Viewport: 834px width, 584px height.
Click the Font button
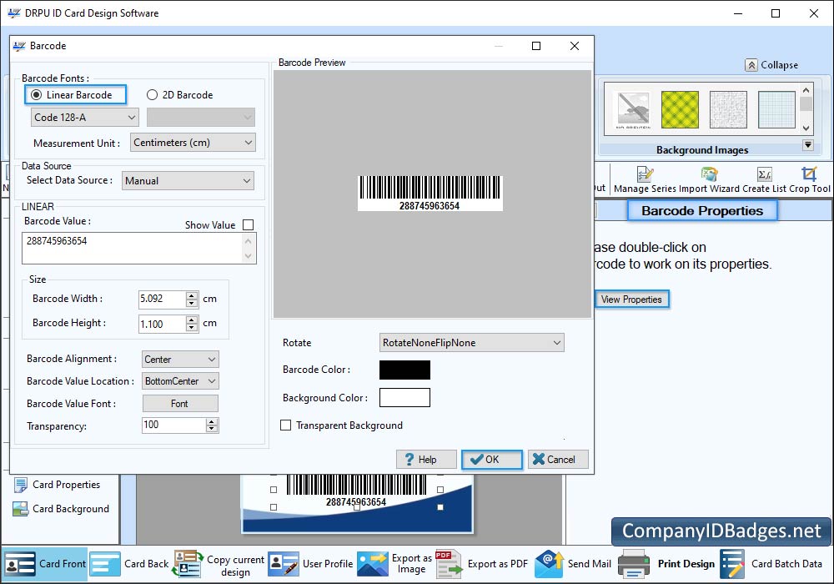point(180,404)
